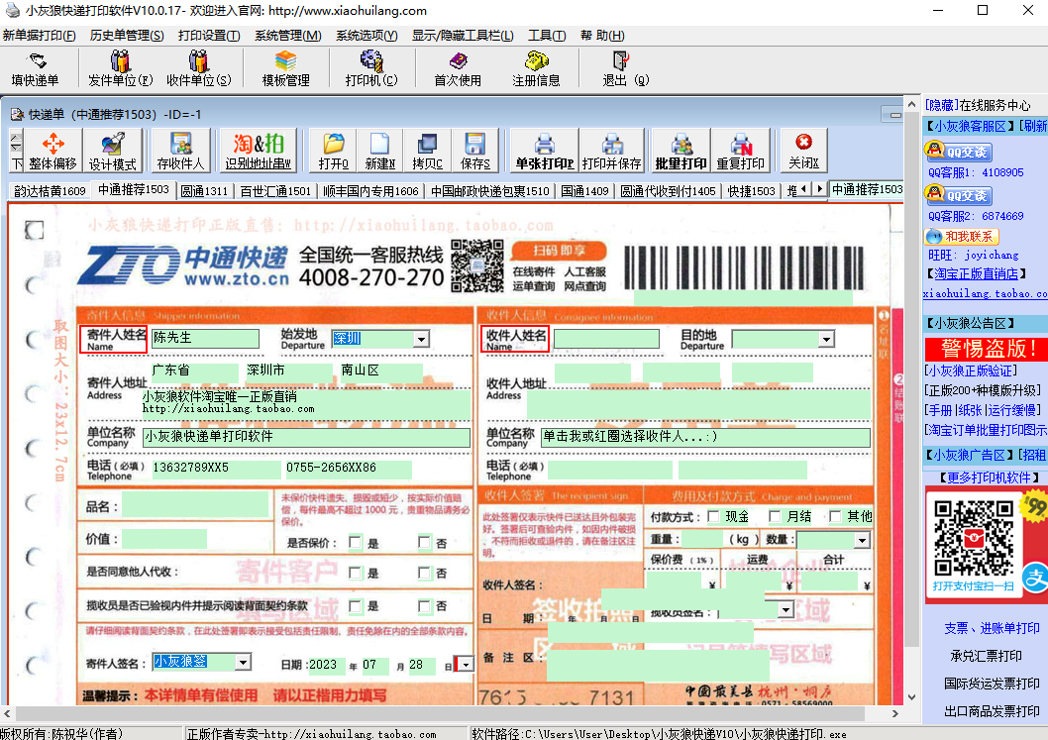Open template selector 中通推荐1503 combo box
The height and width of the screenshot is (740, 1048).
pos(866,189)
